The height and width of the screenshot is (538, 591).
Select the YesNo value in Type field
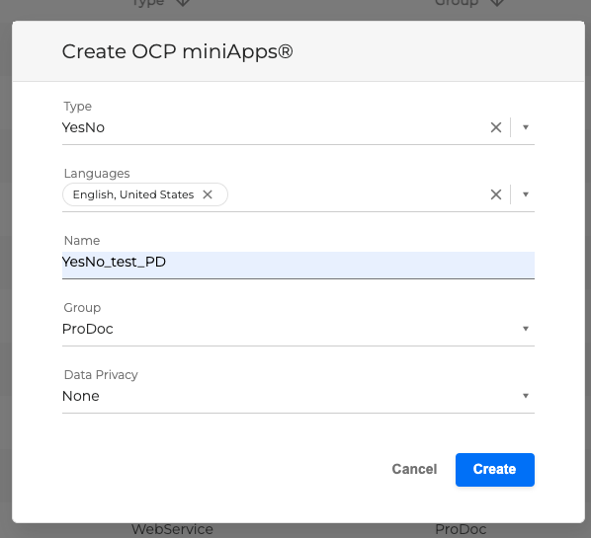pyautogui.click(x=83, y=127)
